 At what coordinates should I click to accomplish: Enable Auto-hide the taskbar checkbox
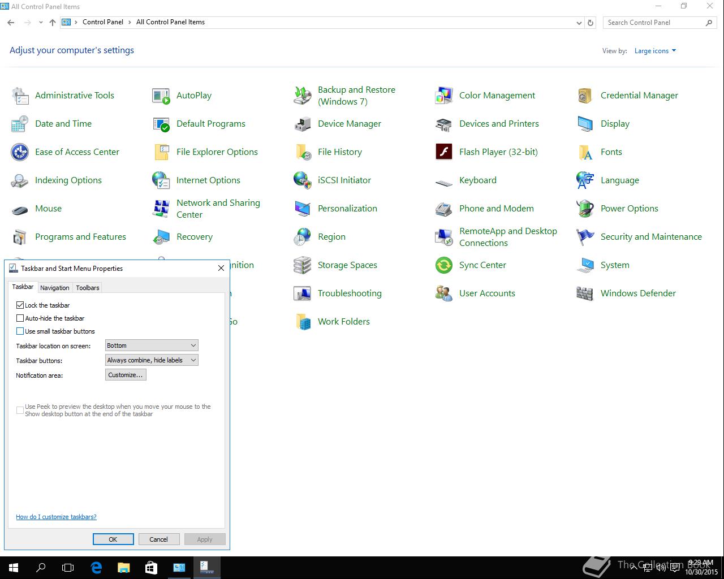(20, 318)
